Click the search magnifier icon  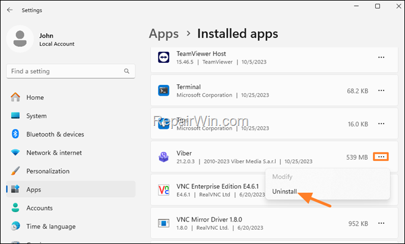[126, 71]
